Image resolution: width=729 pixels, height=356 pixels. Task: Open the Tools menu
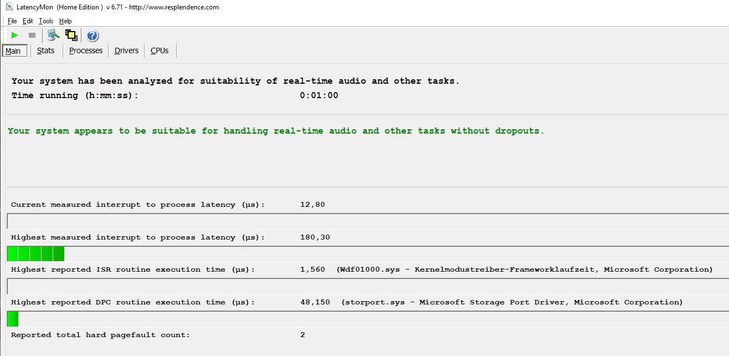click(x=46, y=21)
